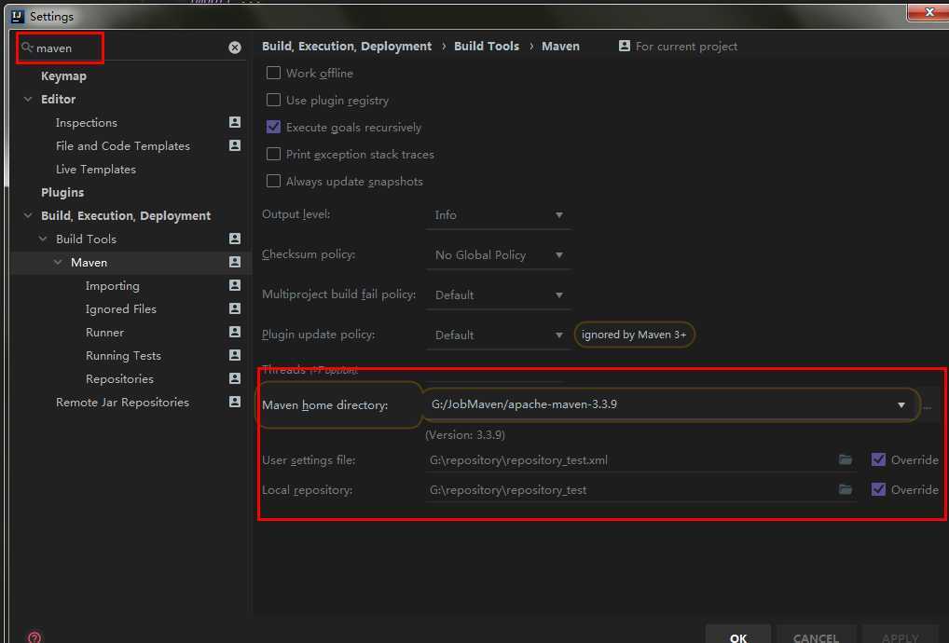Click project icon beside Remote Jar Repositories

(235, 402)
